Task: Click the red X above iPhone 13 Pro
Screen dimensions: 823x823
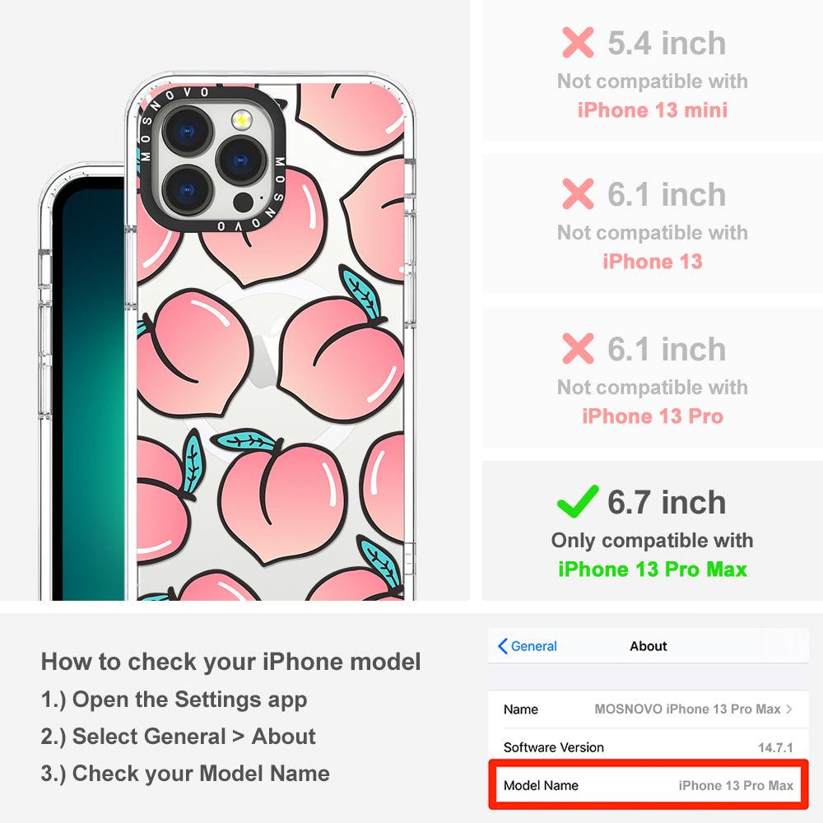Action: [x=578, y=348]
